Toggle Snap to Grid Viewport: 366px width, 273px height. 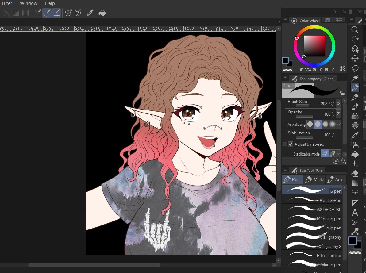click(56, 13)
